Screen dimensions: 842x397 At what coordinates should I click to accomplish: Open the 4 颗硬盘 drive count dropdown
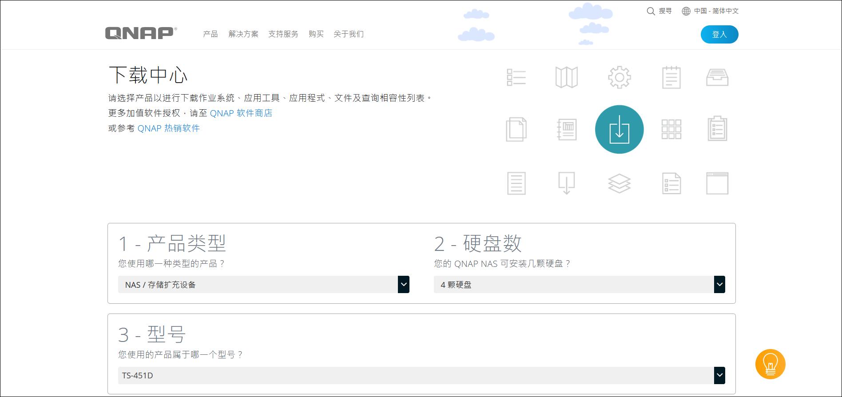click(579, 284)
